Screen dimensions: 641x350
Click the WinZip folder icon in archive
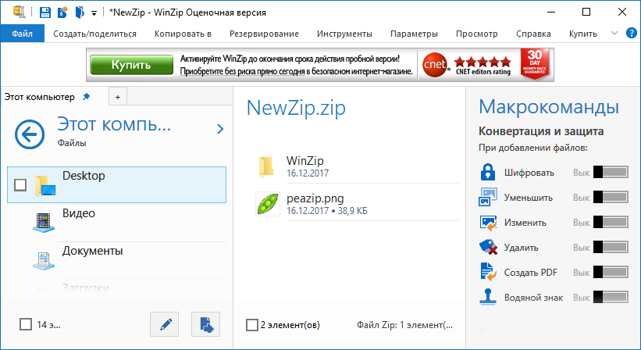point(266,166)
